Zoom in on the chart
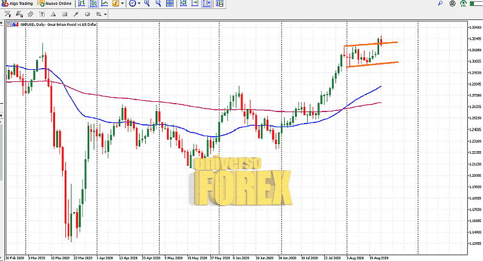The image size is (483, 261). coord(147,4)
